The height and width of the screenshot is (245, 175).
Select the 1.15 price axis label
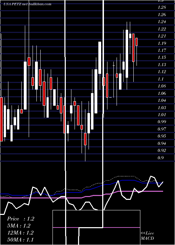click(x=162, y=57)
